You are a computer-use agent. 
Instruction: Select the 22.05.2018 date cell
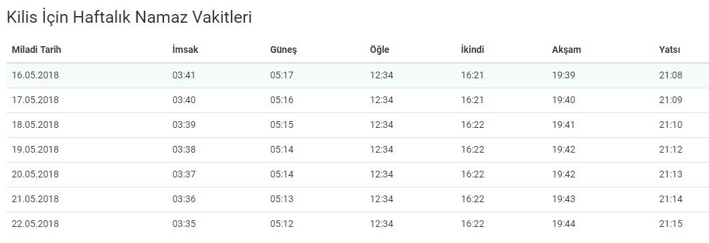coord(35,224)
